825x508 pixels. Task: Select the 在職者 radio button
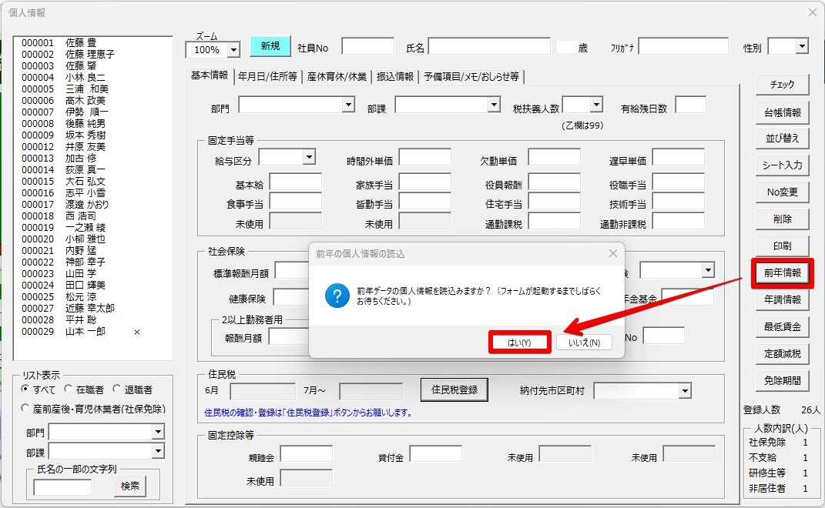(69, 389)
